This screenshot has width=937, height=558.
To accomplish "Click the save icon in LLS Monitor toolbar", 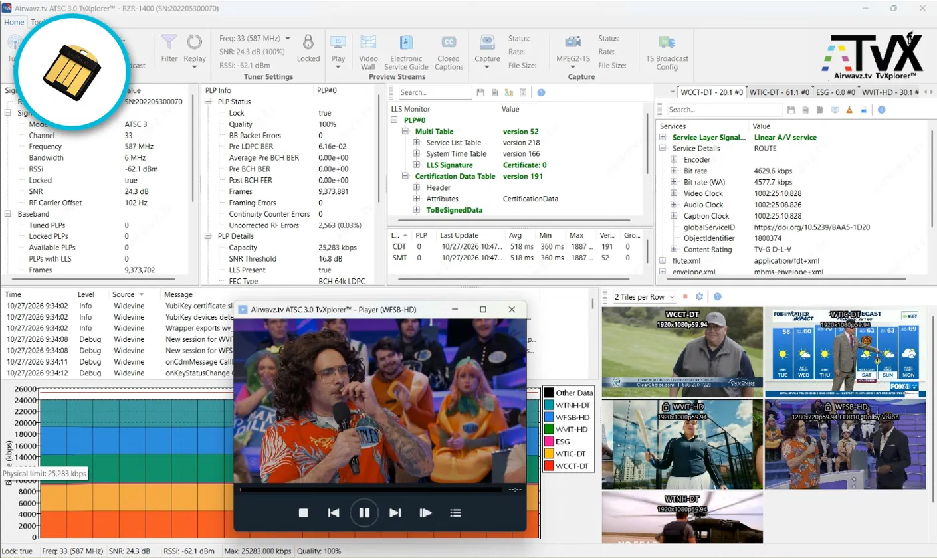I will (481, 92).
